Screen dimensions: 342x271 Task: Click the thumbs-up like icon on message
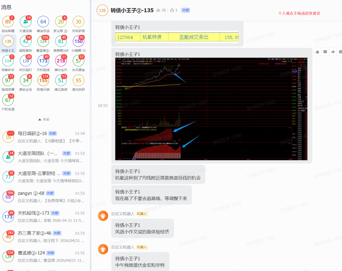pos(317,52)
